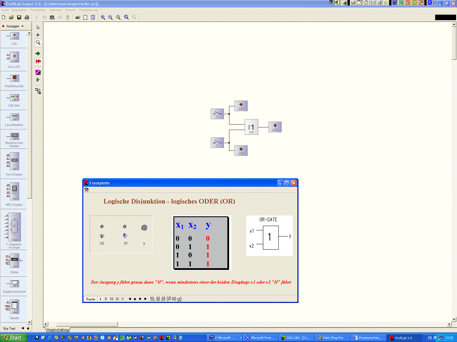
Task: Set raster size to 8
Action: [106, 299]
